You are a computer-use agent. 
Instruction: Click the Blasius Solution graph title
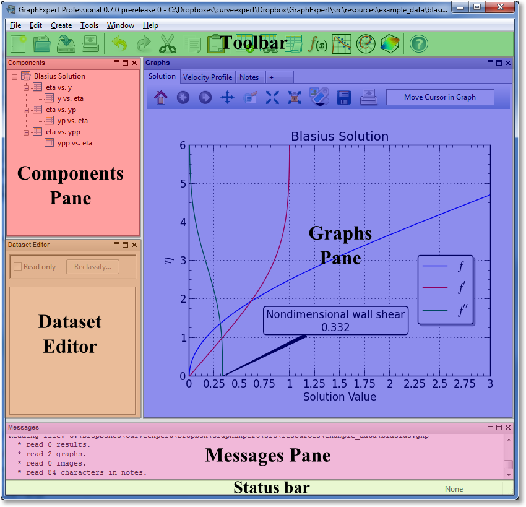[340, 136]
